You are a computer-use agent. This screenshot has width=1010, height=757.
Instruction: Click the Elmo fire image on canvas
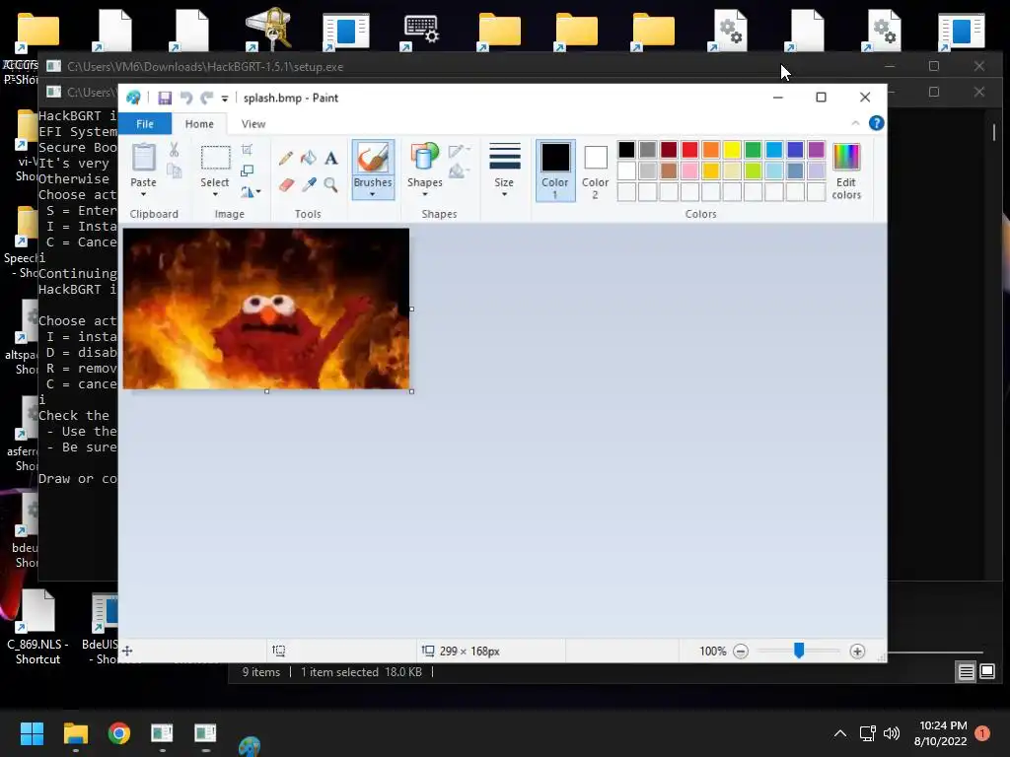pos(266,309)
